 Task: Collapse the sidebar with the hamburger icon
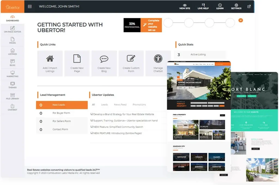[29, 6]
